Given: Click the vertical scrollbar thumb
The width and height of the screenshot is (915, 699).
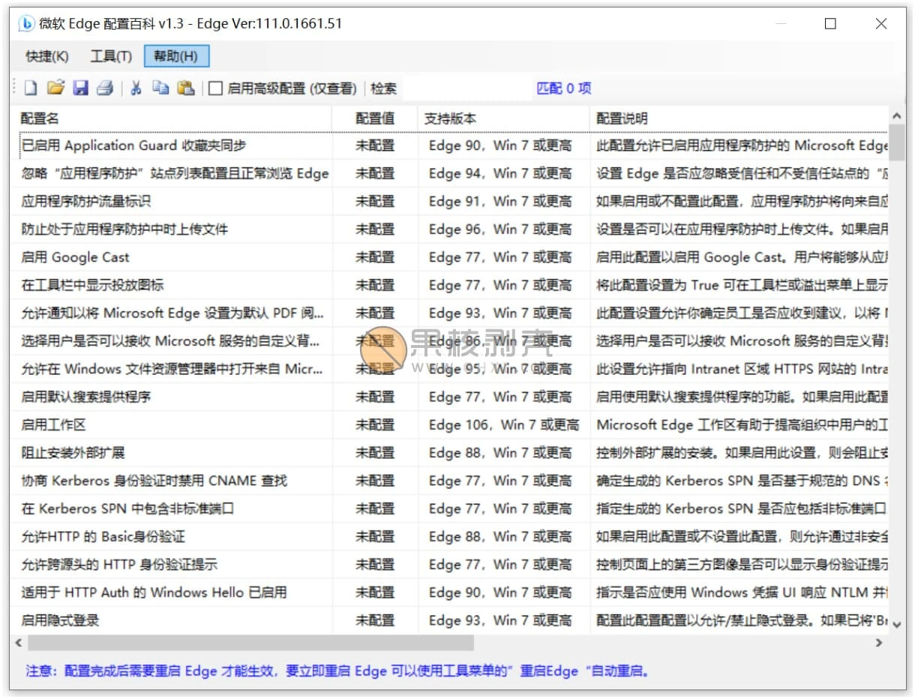Looking at the screenshot, I should (897, 142).
